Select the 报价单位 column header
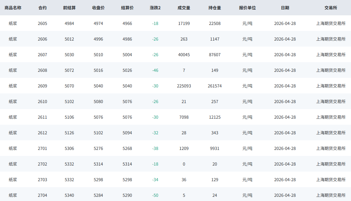Image resolution: width=351 pixels, height=201 pixels. pos(247,8)
